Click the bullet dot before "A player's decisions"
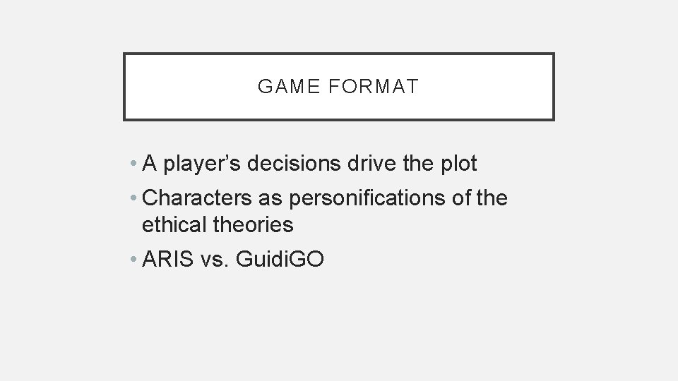 (133, 163)
